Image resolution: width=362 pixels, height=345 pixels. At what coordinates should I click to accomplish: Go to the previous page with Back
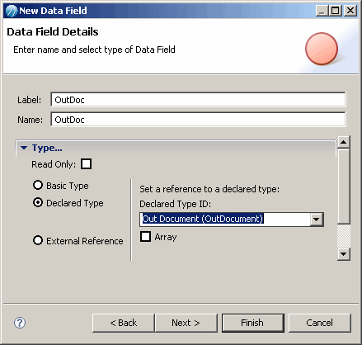[124, 323]
